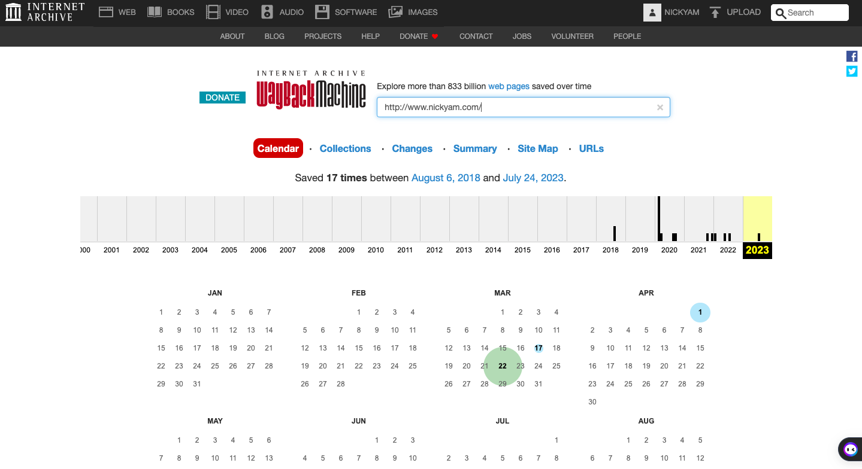Click the Internet Archive logo
The height and width of the screenshot is (469, 862).
tap(44, 12)
